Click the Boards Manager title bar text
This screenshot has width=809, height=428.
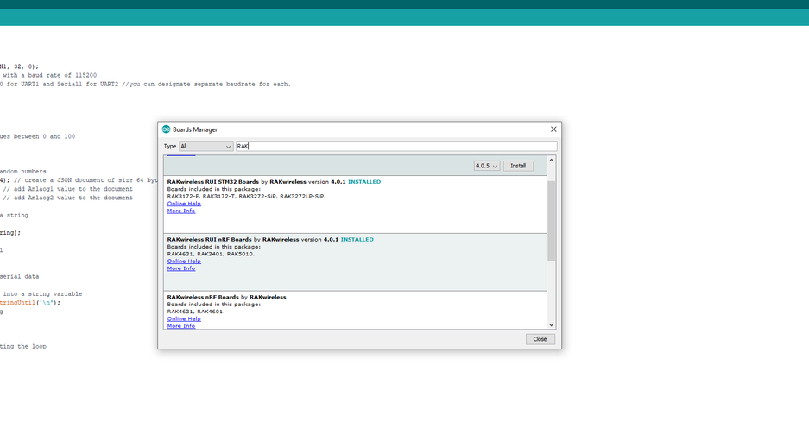tap(194, 129)
